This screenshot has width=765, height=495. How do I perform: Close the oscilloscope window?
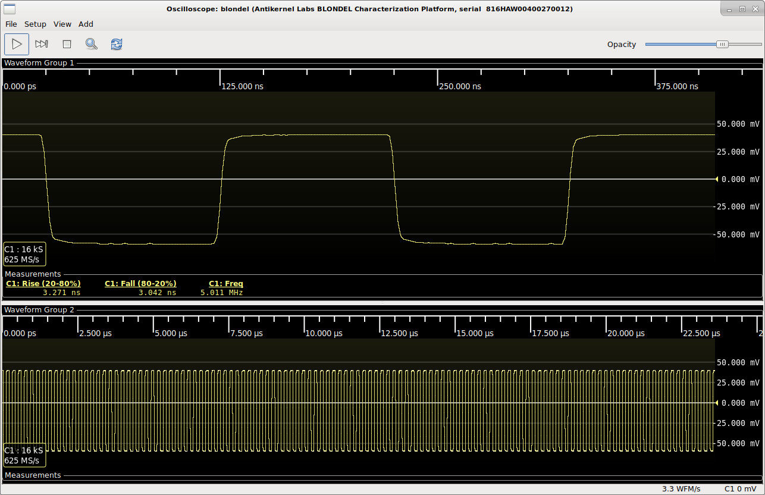coord(754,9)
